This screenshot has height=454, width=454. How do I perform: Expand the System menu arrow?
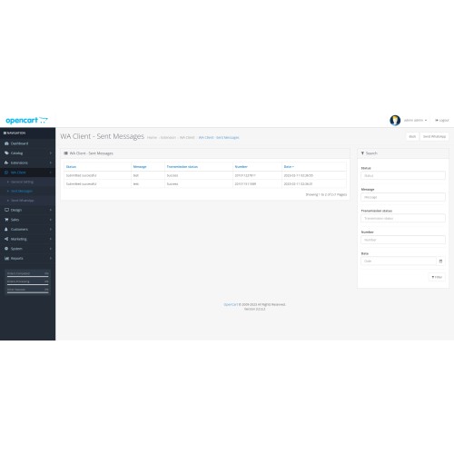pos(51,249)
